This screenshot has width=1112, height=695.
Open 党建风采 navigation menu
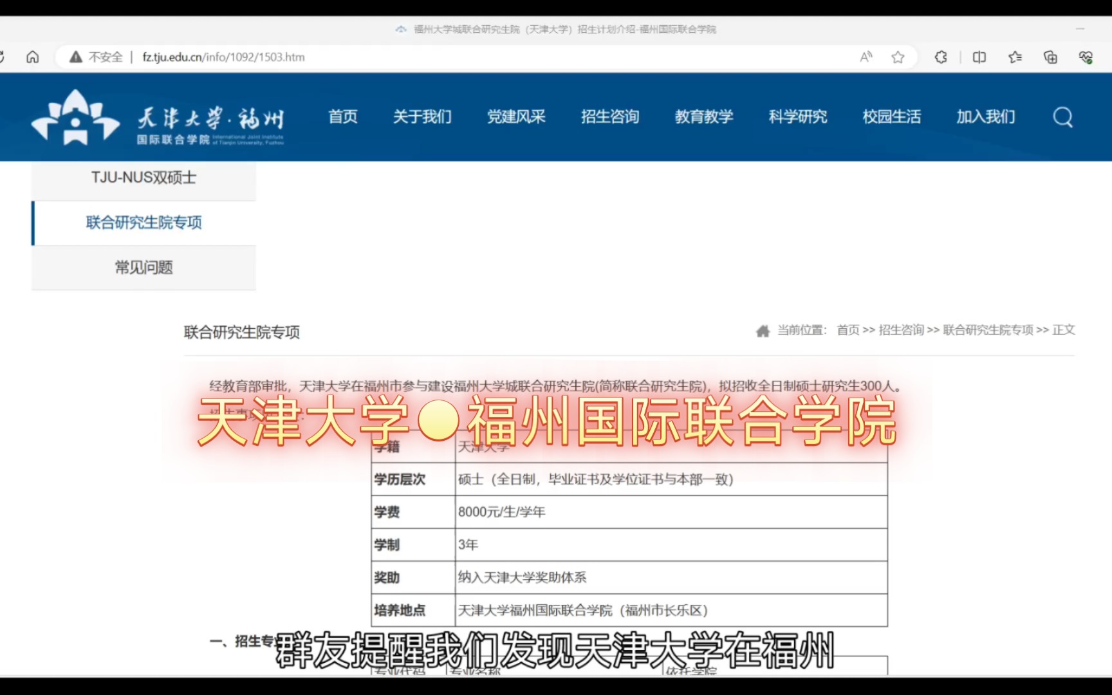pyautogui.click(x=516, y=116)
